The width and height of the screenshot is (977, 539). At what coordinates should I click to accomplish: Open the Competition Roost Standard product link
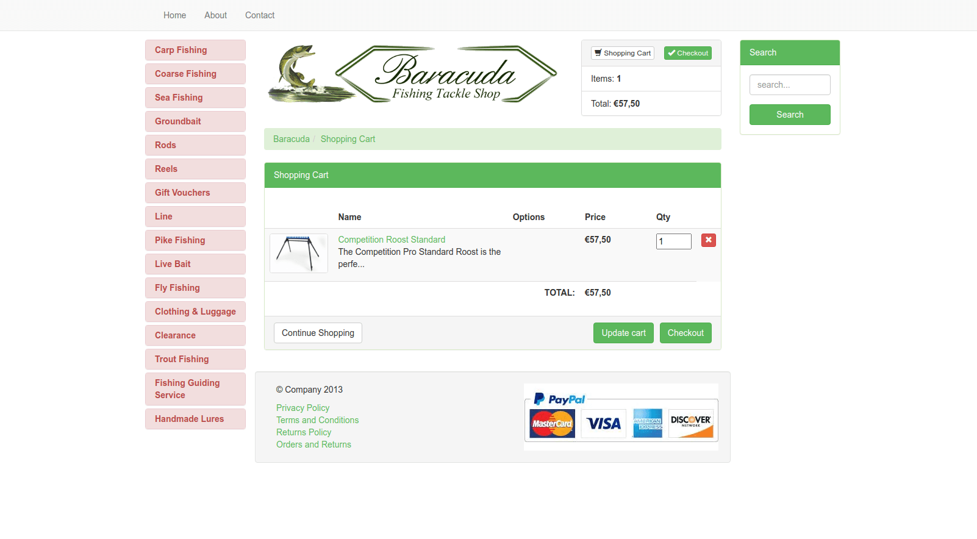[392, 240]
